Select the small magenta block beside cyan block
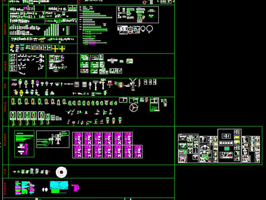The height and width of the screenshot is (200, 266). tap(75, 188)
